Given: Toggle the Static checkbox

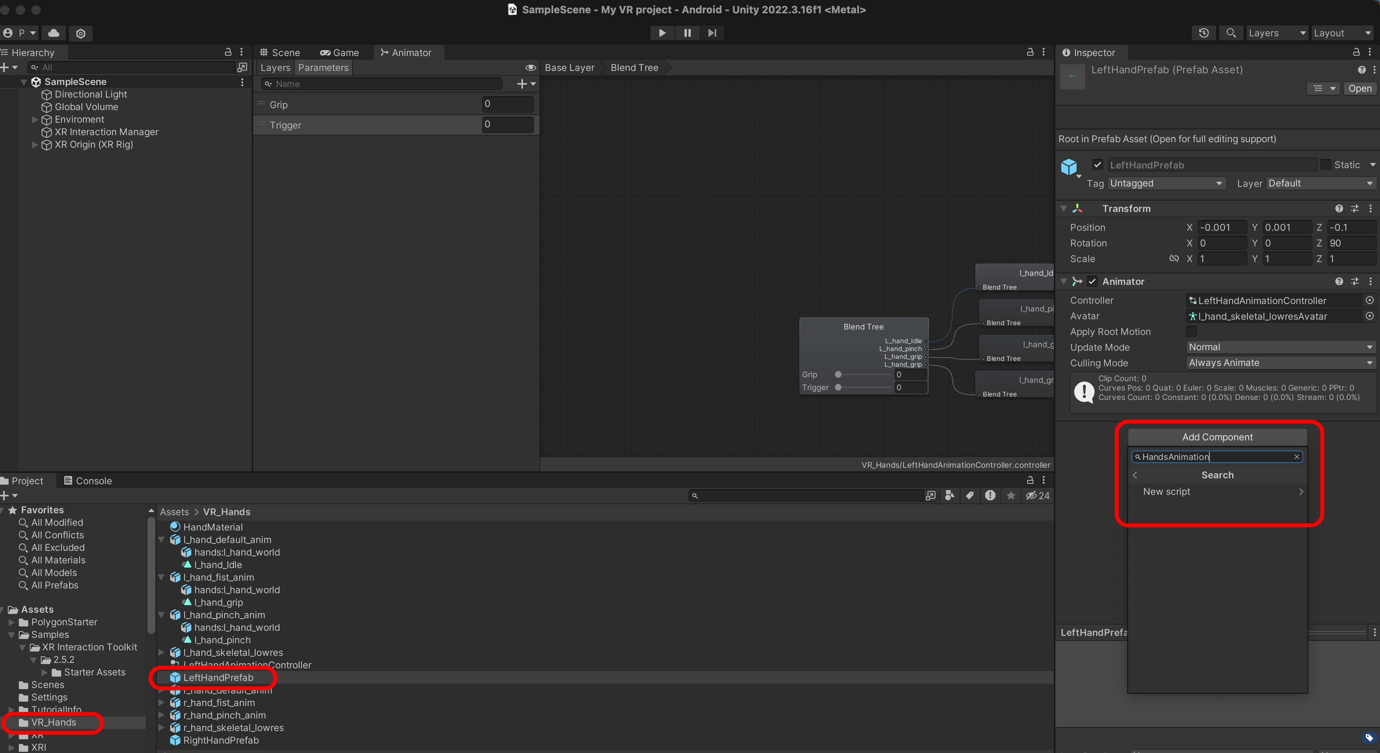Looking at the screenshot, I should [x=1326, y=165].
